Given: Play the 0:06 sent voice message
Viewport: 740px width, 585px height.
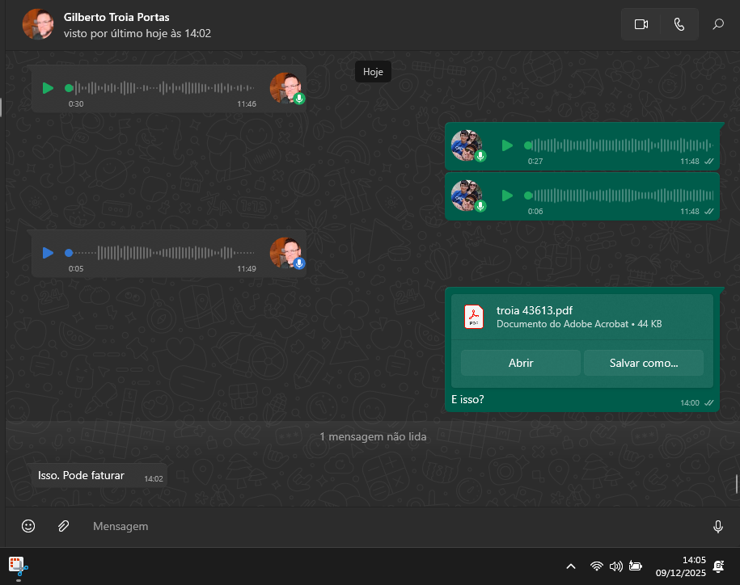Looking at the screenshot, I should tap(507, 196).
